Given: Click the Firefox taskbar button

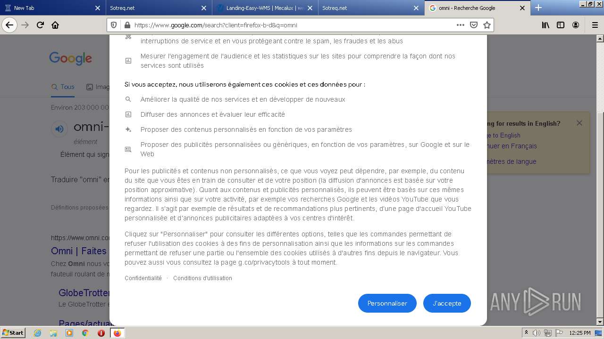Looking at the screenshot, I should coord(117,333).
